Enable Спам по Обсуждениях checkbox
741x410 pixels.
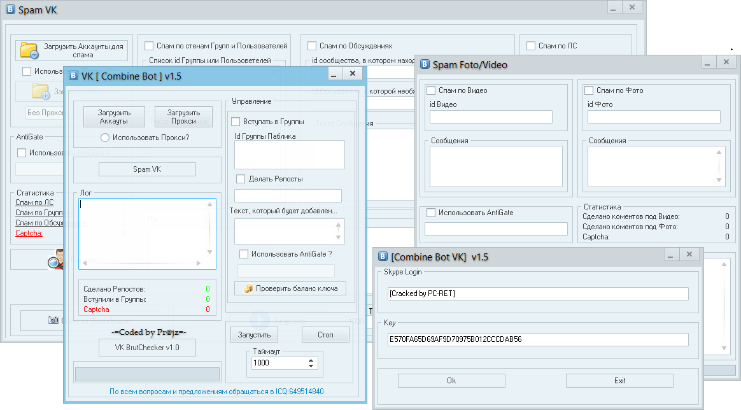pyautogui.click(x=312, y=46)
